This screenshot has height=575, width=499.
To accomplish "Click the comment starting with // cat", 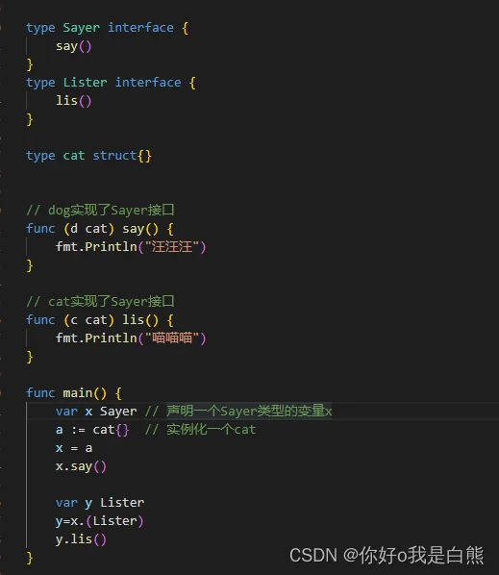I will coord(100,301).
